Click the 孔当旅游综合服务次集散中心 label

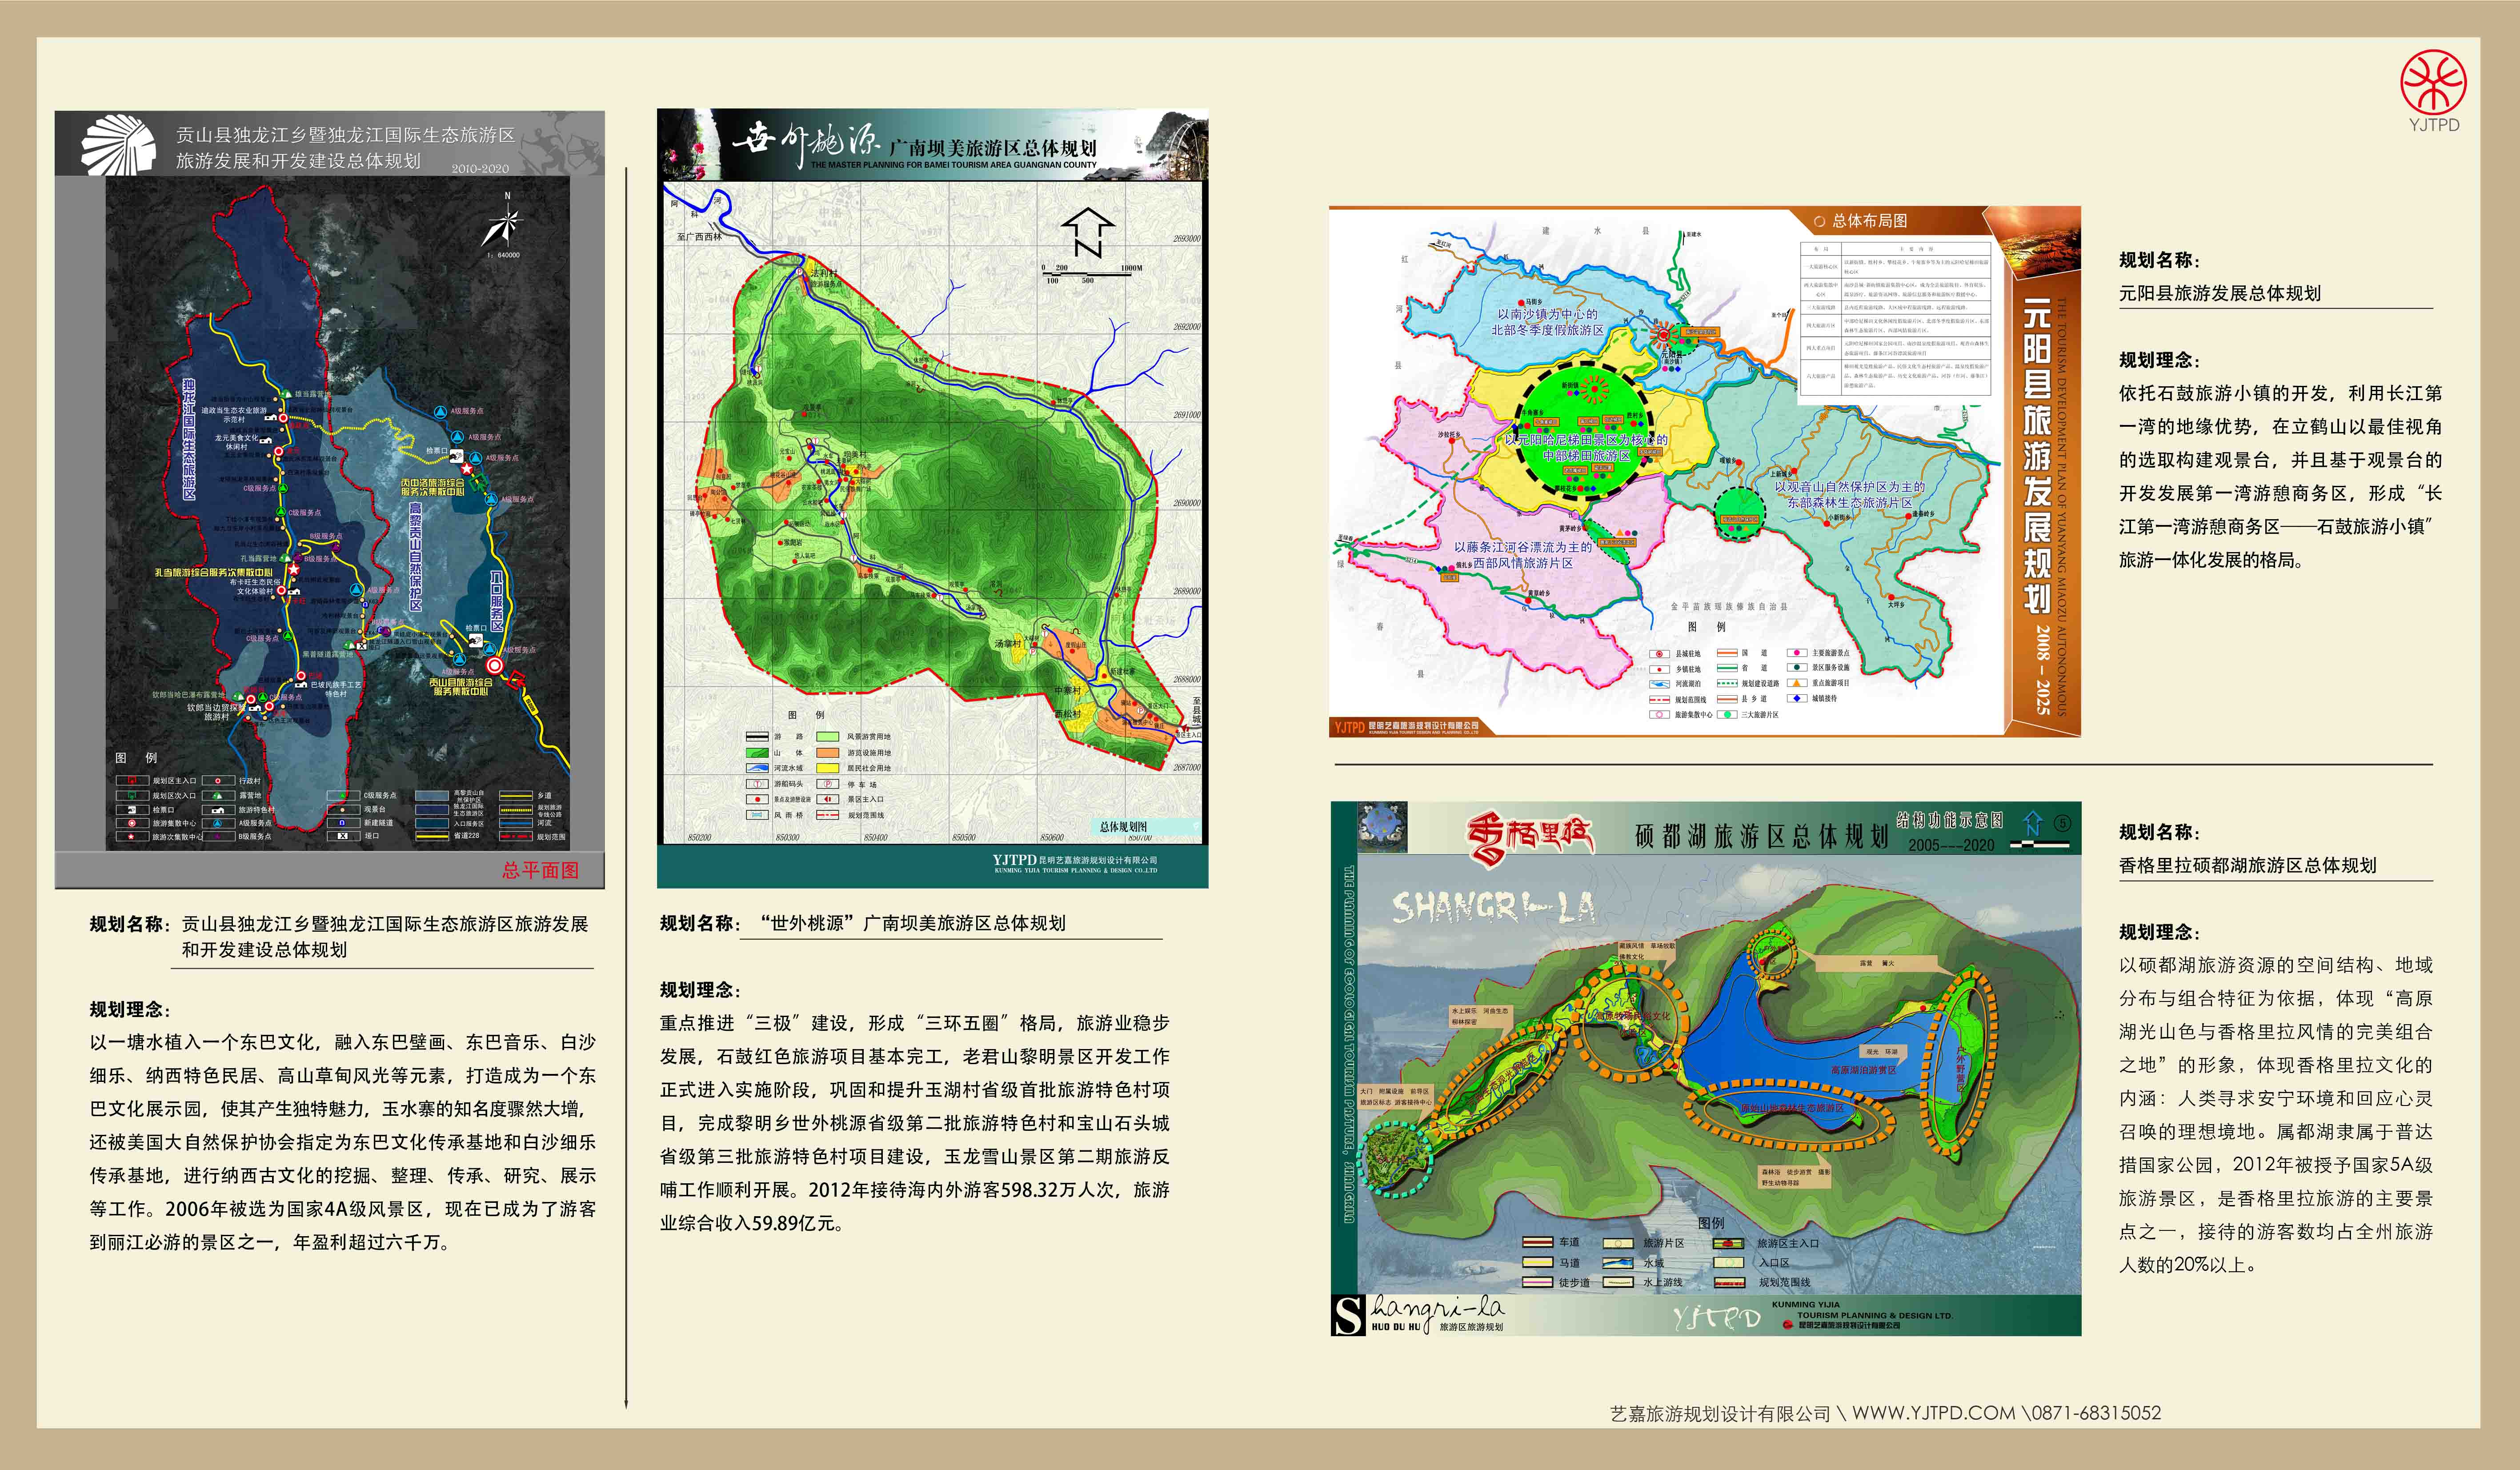pyautogui.click(x=213, y=573)
